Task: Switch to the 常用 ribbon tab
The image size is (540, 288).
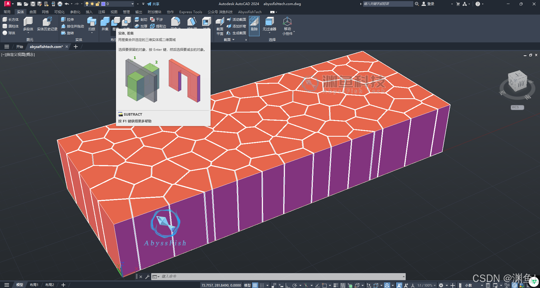Action: tap(7, 12)
